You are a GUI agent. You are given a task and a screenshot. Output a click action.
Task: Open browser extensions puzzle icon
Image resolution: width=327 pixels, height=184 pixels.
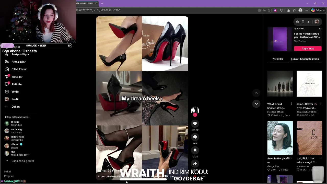click(281, 10)
